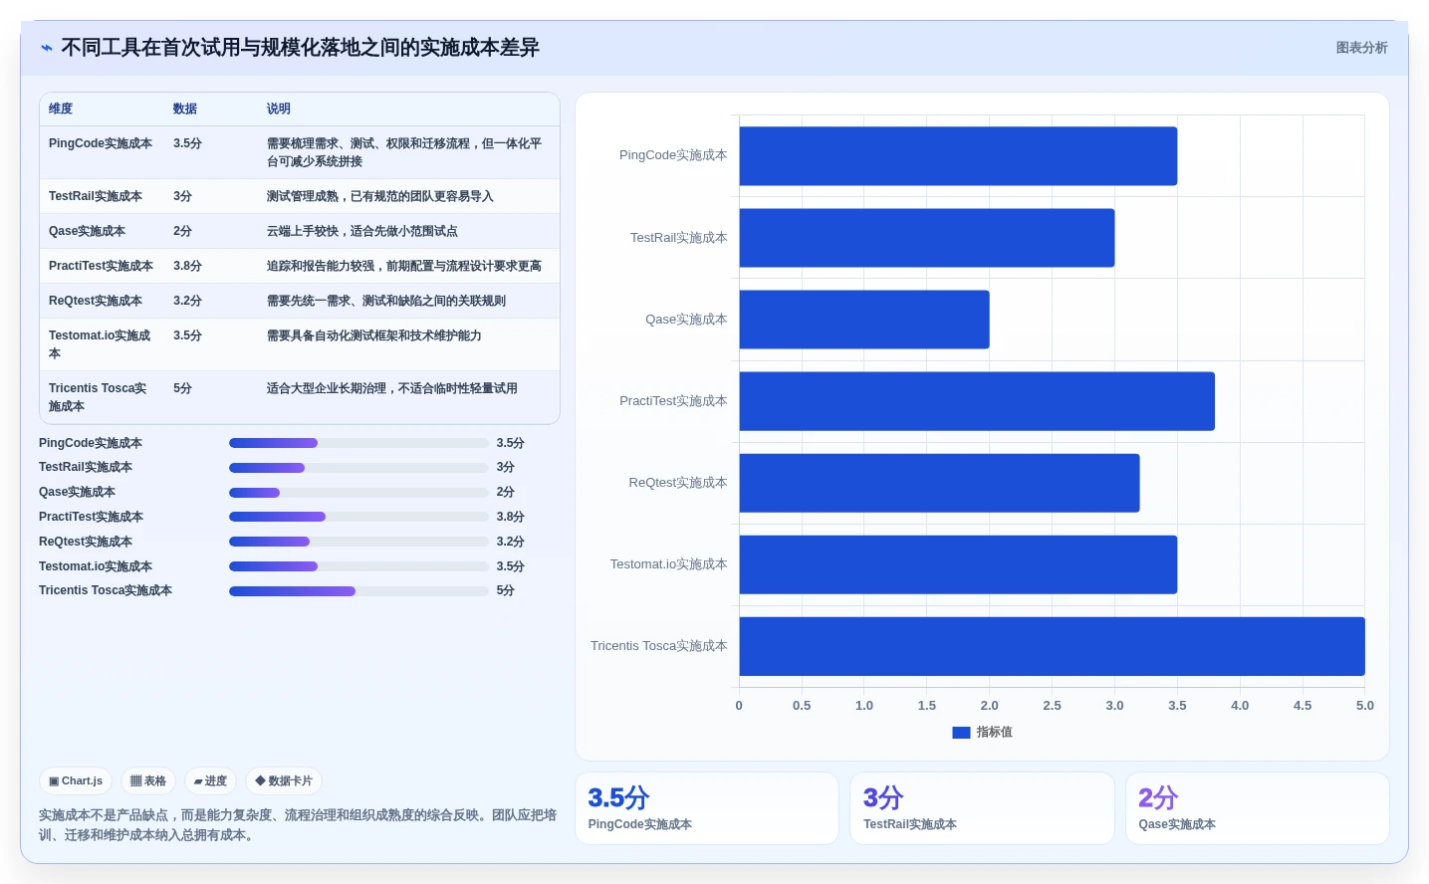The image size is (1429, 884).
Task: Click the Qase实施成本 progress bar
Action: tap(358, 493)
